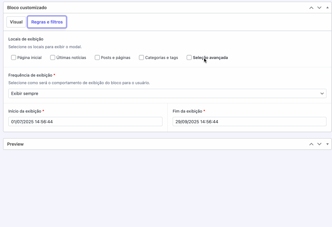Click the 'Selecione como será o comportamento' description

[79, 83]
